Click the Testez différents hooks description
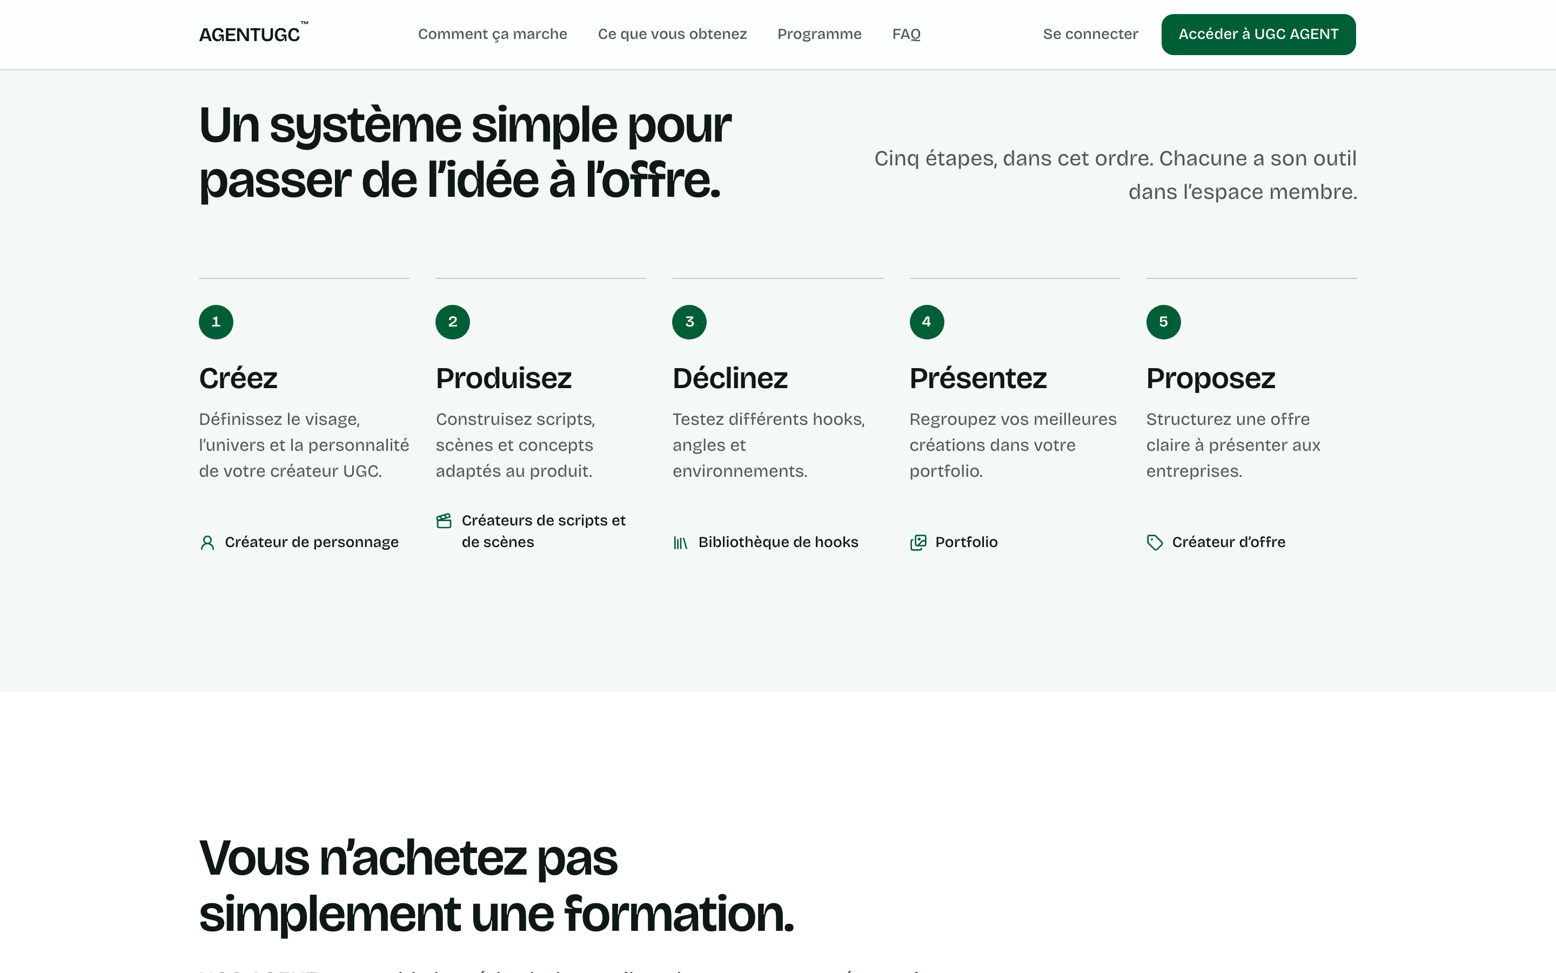 (769, 445)
